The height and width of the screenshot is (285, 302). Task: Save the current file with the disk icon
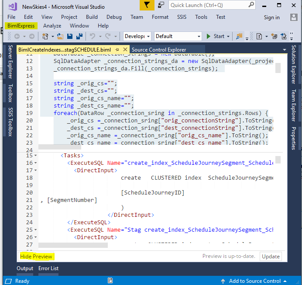(70, 36)
